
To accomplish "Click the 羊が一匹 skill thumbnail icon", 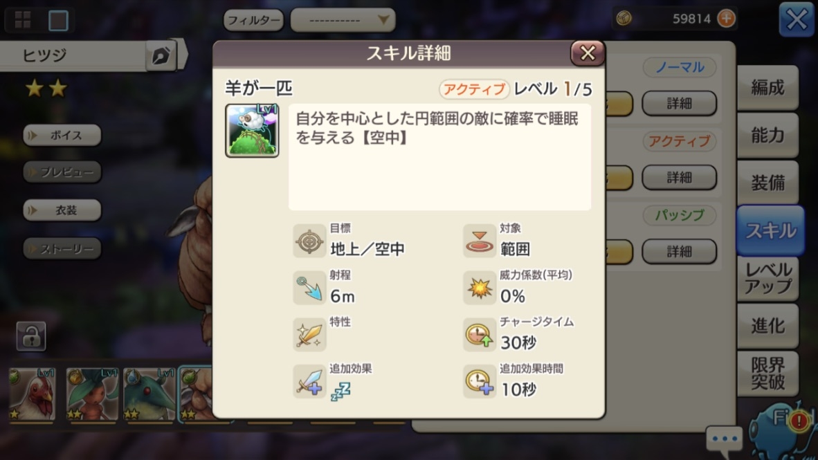I will (x=252, y=130).
